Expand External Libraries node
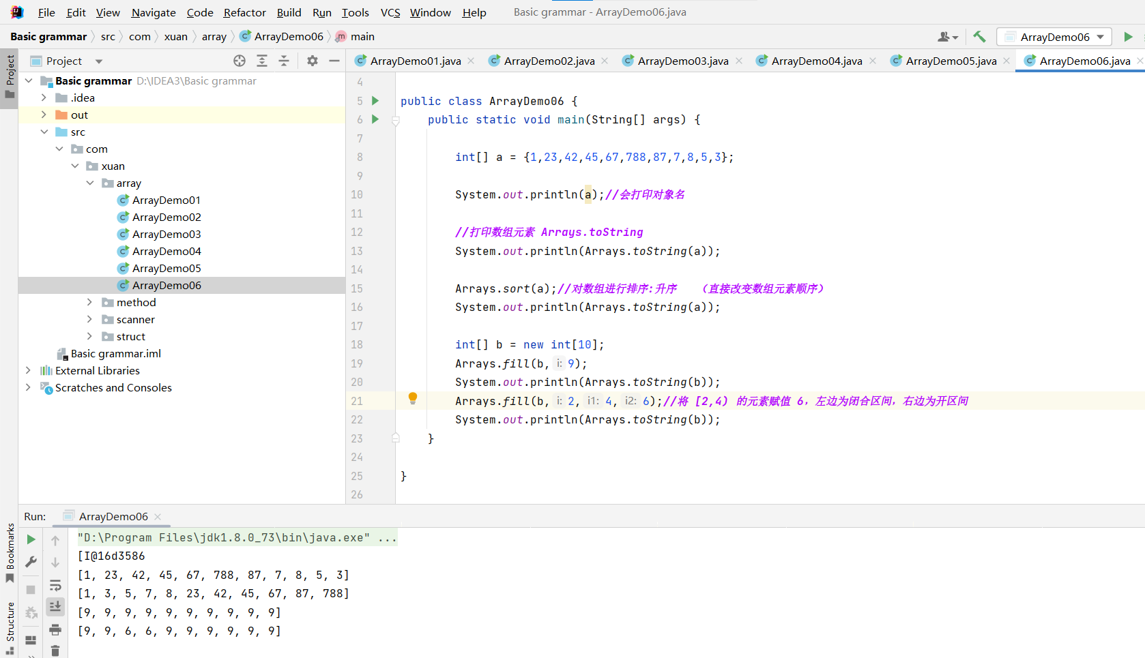 [28, 370]
